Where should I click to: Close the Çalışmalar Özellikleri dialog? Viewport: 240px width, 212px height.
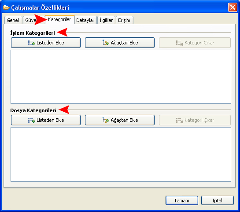[233, 7]
